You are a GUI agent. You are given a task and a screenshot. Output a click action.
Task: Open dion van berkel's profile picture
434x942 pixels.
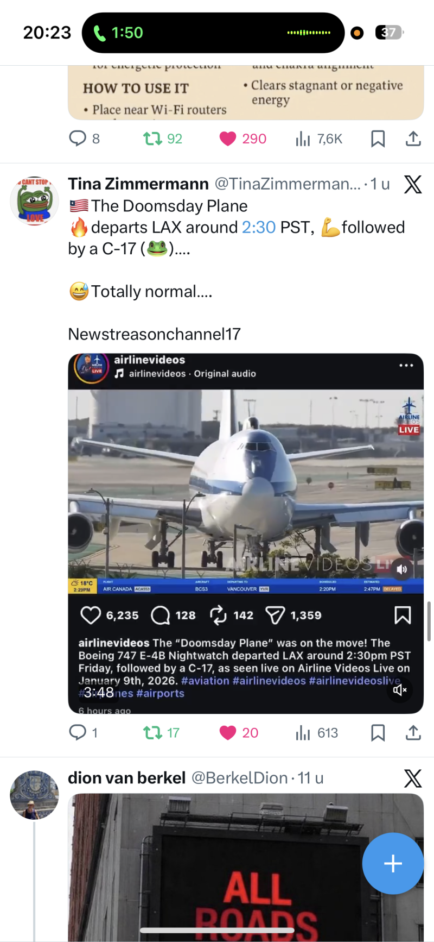point(35,794)
